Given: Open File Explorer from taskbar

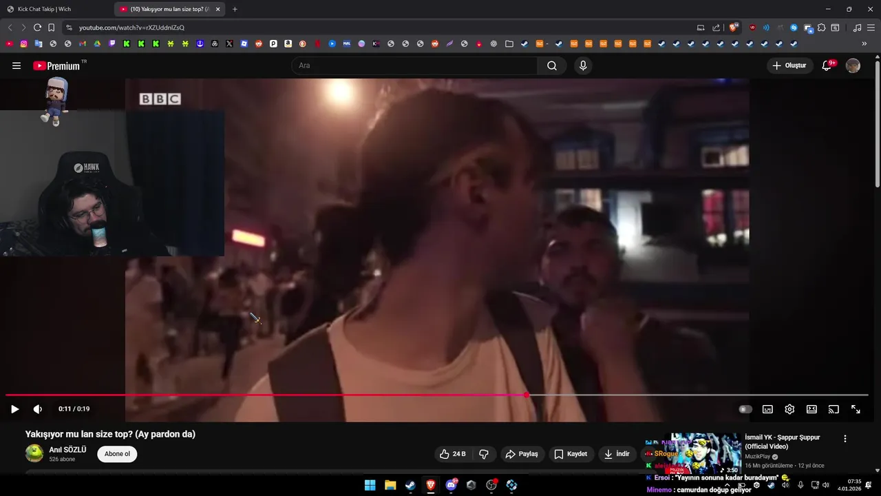Looking at the screenshot, I should coord(390,485).
